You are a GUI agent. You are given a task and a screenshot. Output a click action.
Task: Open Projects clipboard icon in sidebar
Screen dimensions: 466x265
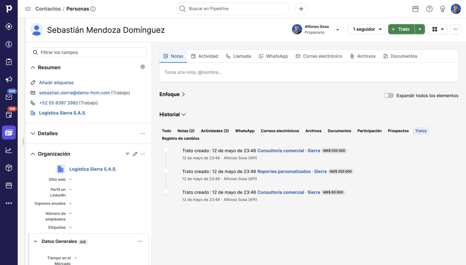click(9, 62)
